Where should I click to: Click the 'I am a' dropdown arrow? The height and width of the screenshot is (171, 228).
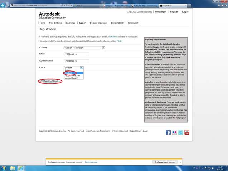pos(82,68)
